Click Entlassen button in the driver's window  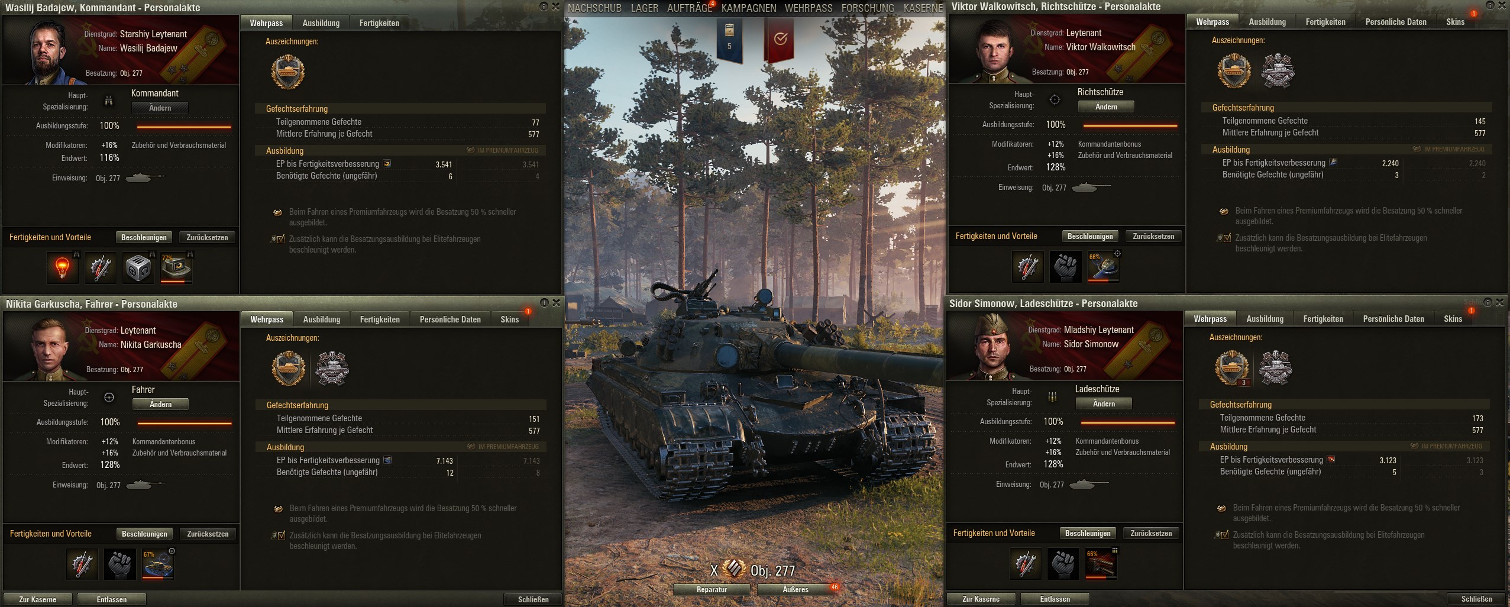[x=112, y=599]
